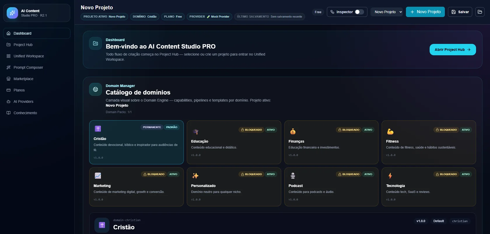Open Marketplace from the sidebar
490x234 pixels.
37,79
